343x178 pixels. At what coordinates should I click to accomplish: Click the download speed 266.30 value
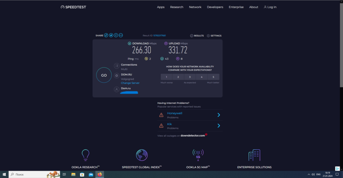pyautogui.click(x=141, y=50)
